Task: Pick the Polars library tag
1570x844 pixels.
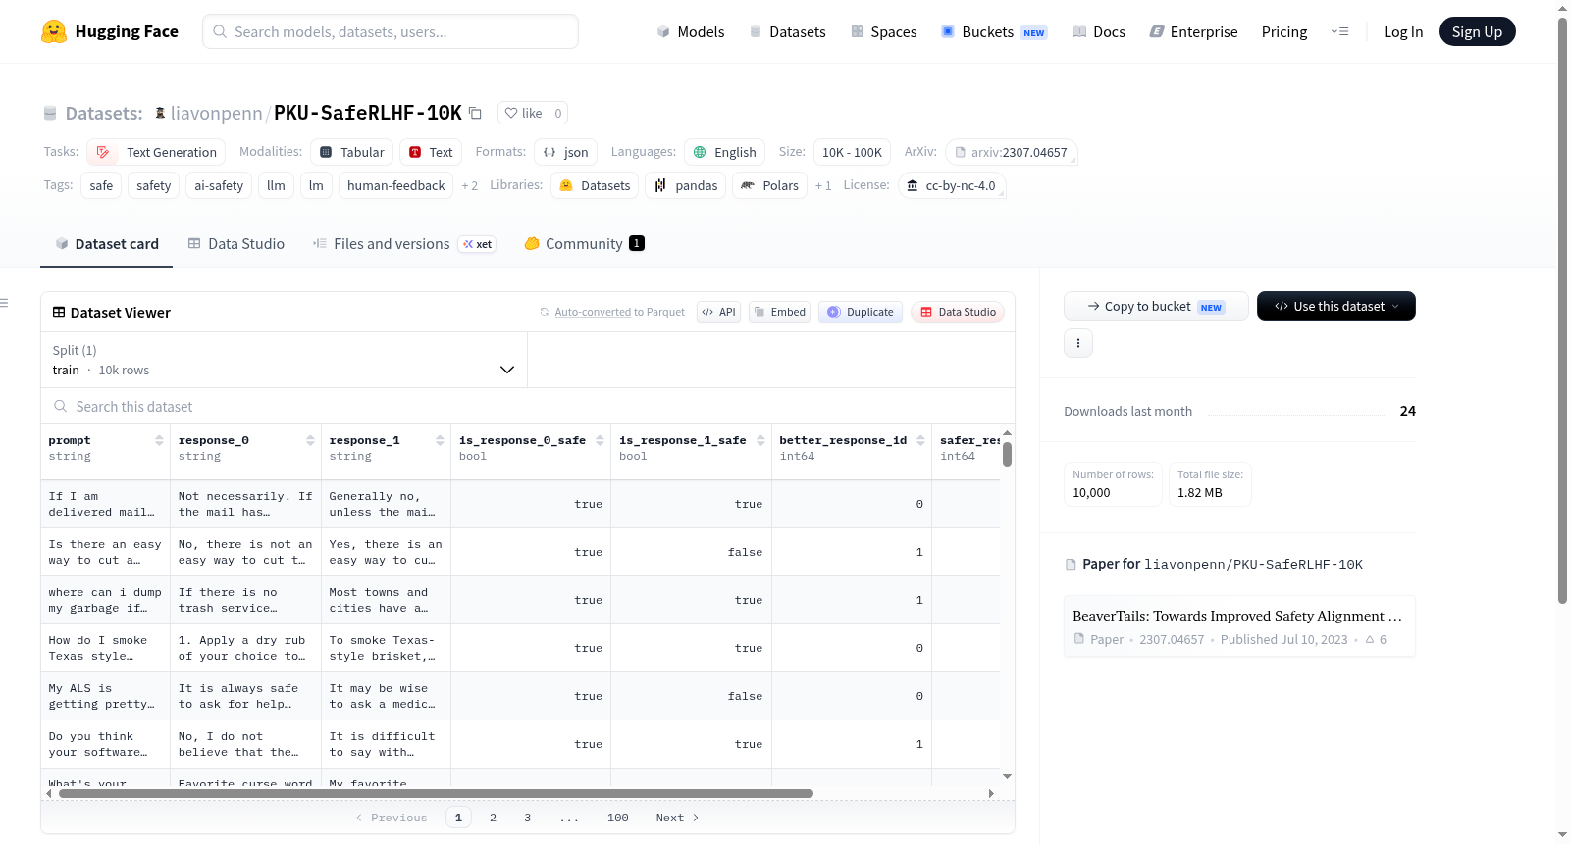Action: [769, 185]
